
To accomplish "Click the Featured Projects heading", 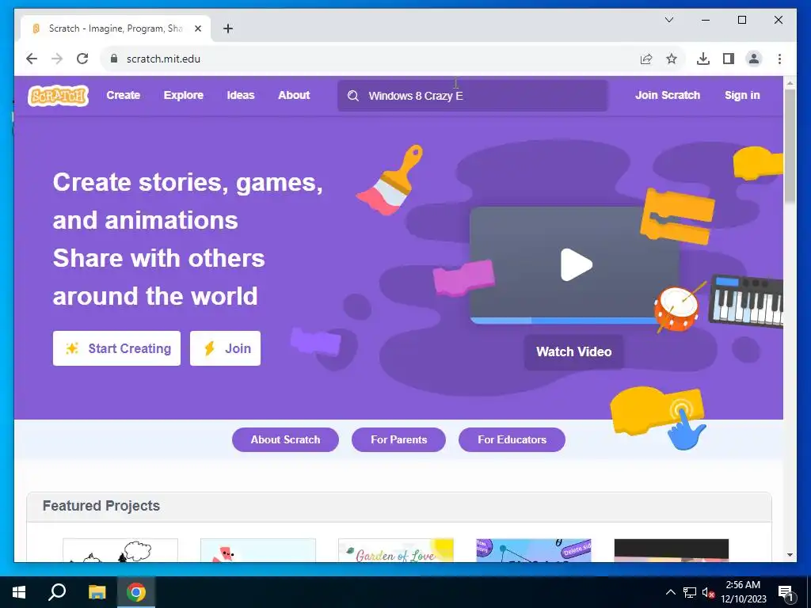I will 101,506.
